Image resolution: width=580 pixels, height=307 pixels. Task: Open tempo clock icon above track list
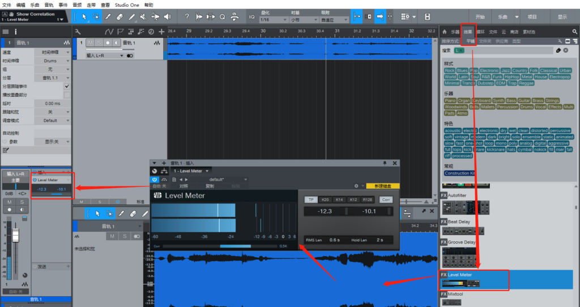click(151, 32)
